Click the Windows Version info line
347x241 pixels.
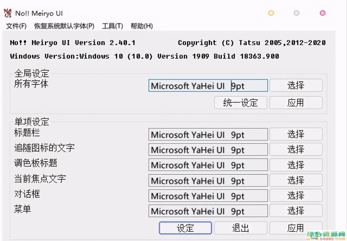pos(144,56)
